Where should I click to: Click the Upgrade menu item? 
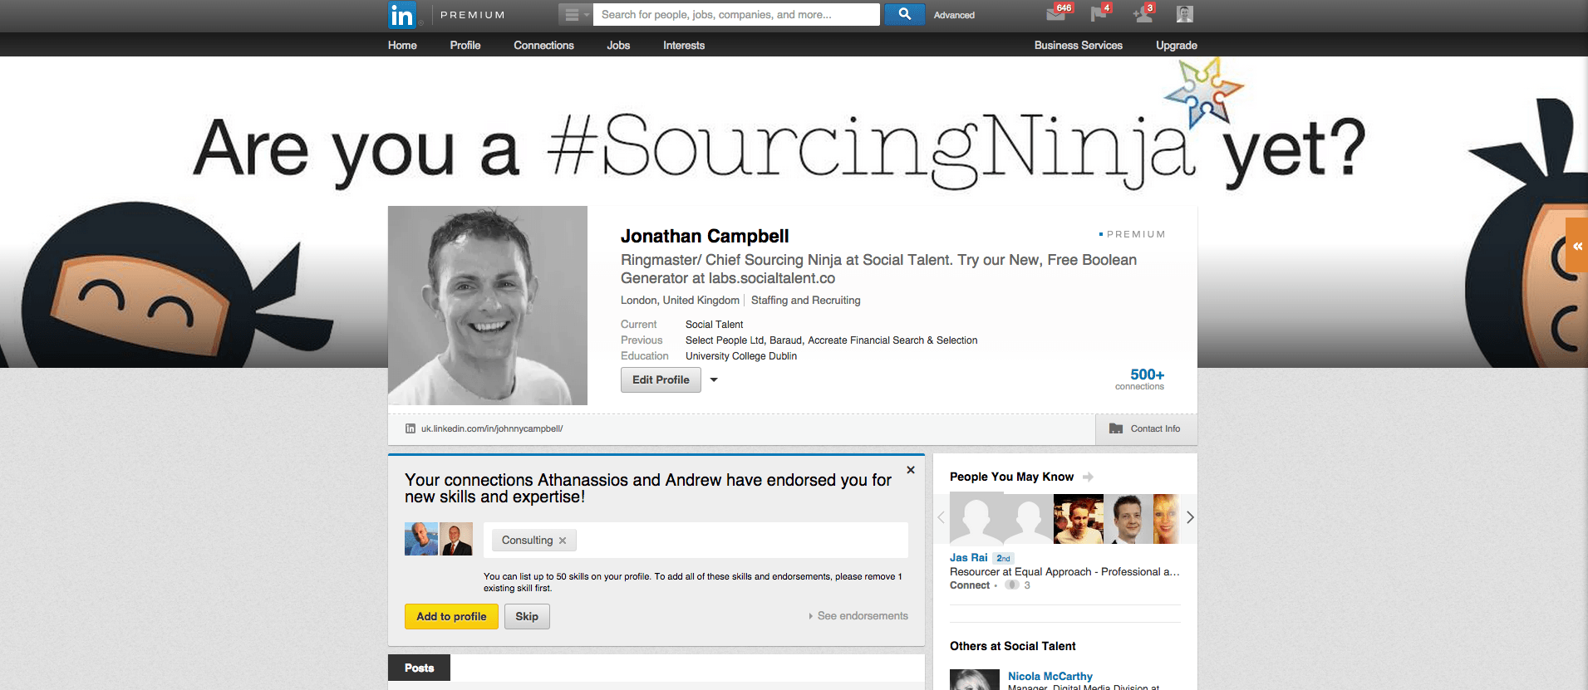[x=1177, y=45]
